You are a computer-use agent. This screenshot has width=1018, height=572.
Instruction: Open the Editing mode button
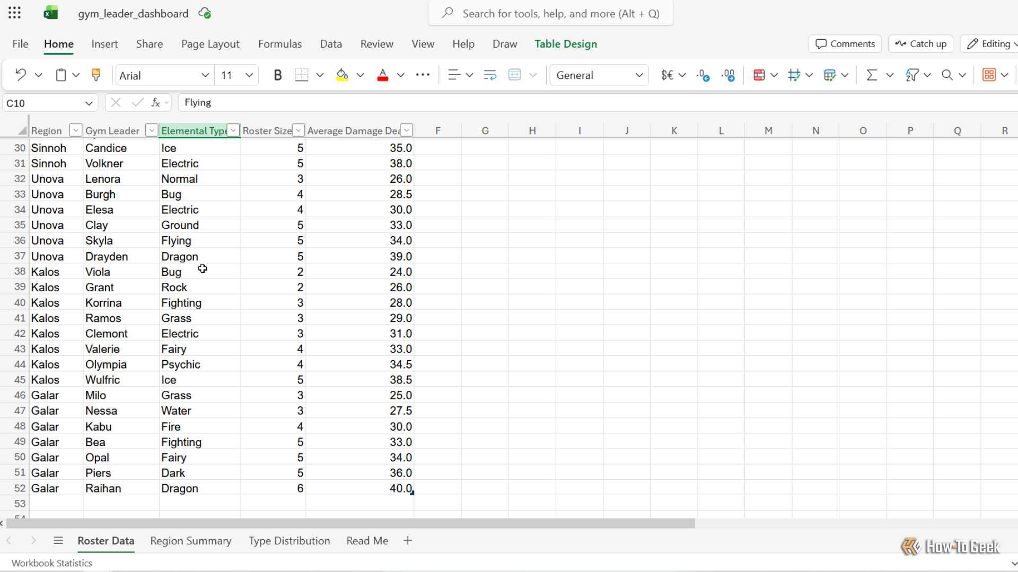click(989, 44)
